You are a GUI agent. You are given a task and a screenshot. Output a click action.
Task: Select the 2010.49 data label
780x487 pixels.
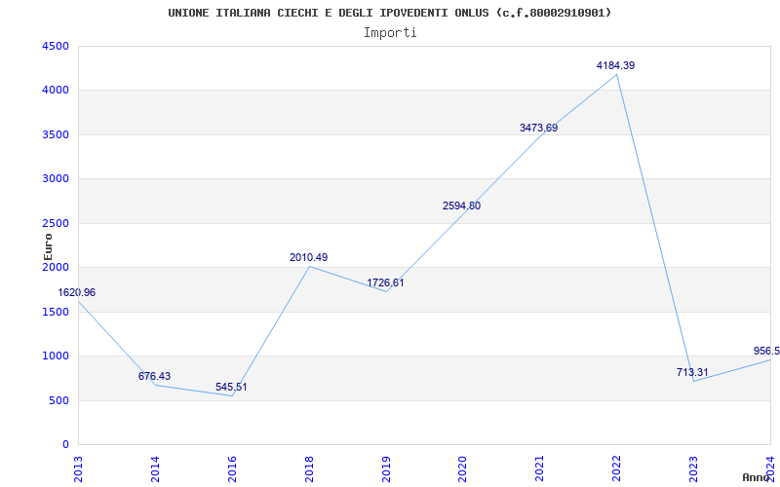(x=308, y=257)
